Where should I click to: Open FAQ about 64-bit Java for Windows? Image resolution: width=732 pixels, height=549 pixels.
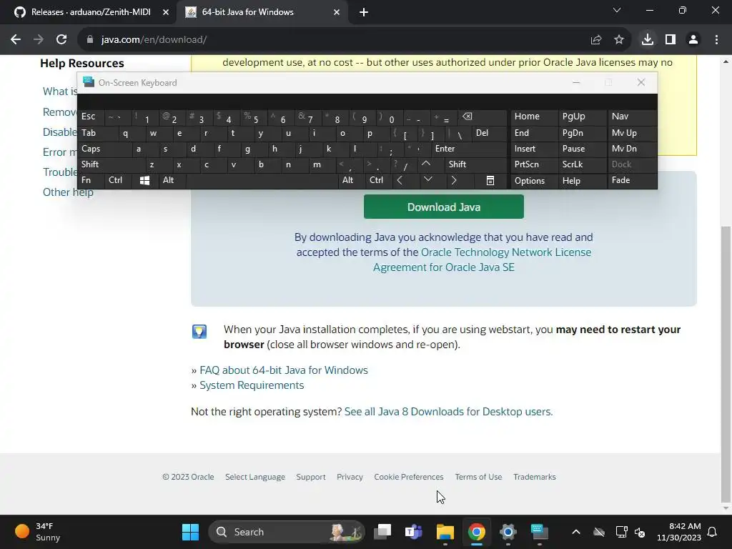pyautogui.click(x=283, y=370)
